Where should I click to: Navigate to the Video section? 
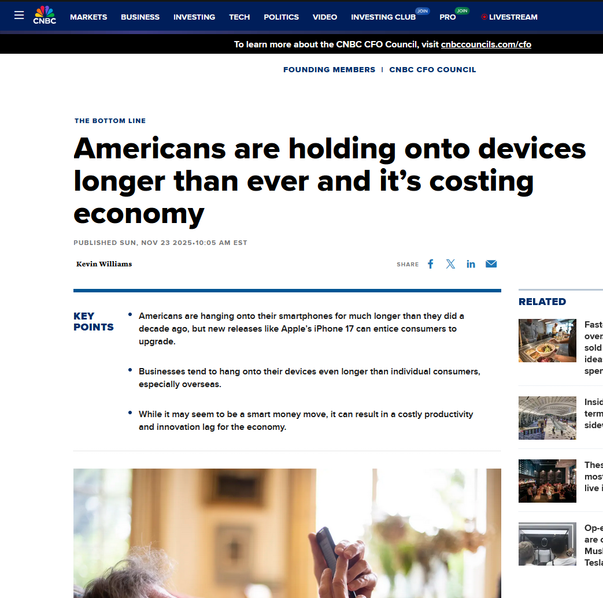(325, 17)
